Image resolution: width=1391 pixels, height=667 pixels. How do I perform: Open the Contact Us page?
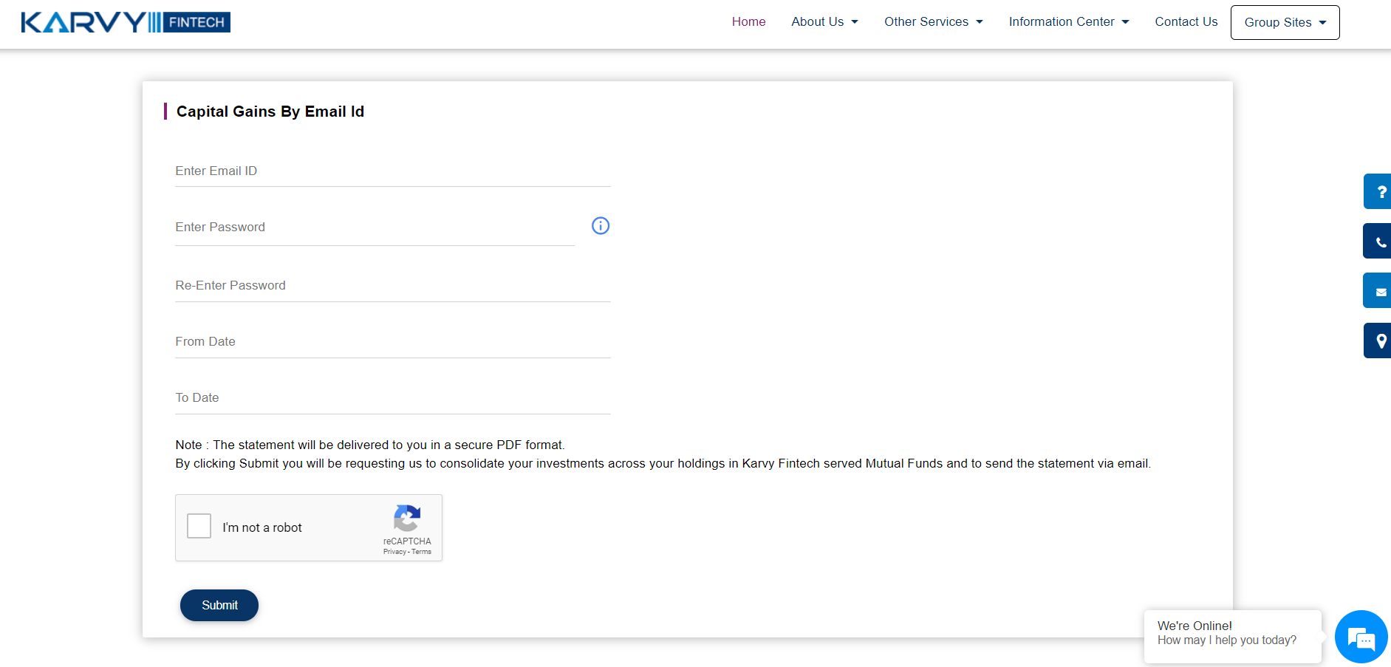click(x=1186, y=22)
